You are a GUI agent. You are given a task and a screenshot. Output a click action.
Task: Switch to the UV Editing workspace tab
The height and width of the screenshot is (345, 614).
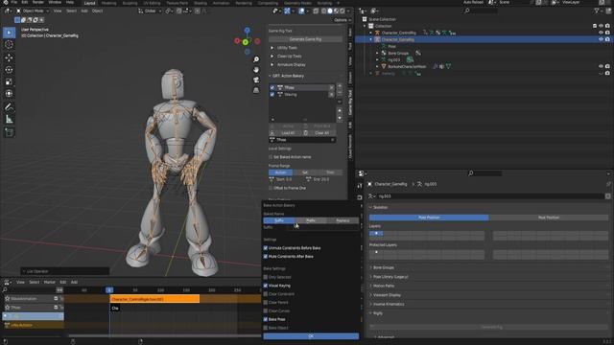[152, 3]
